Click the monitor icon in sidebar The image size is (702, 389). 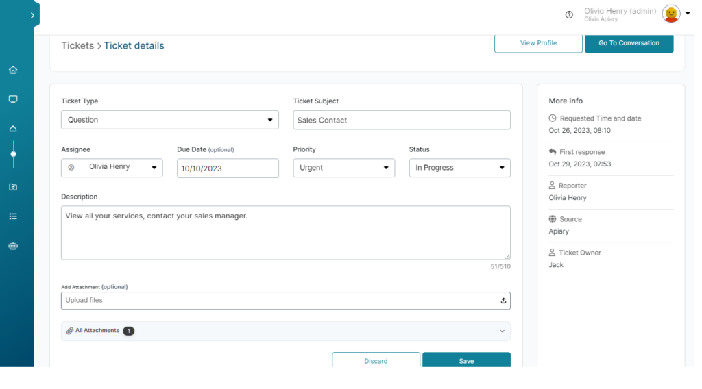pyautogui.click(x=13, y=99)
